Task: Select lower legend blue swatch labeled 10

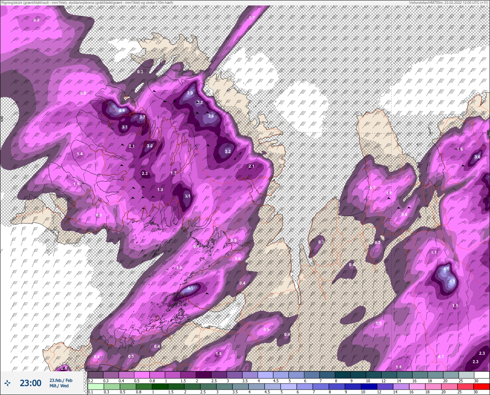Action: coord(369,387)
